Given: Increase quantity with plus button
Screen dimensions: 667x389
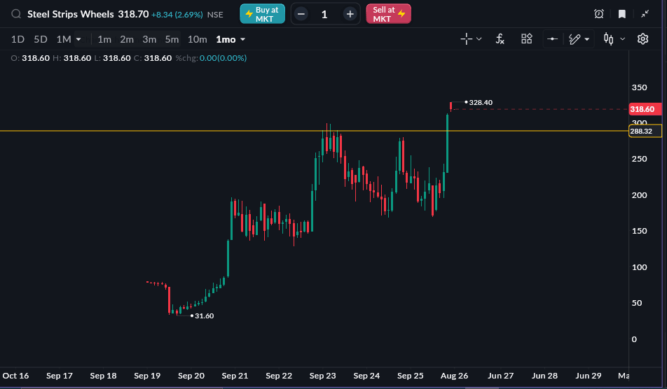Looking at the screenshot, I should (x=350, y=14).
